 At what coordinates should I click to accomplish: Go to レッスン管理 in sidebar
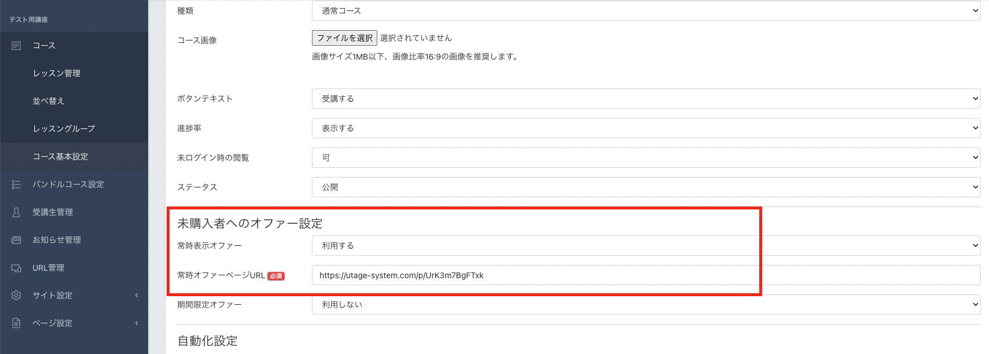point(57,73)
